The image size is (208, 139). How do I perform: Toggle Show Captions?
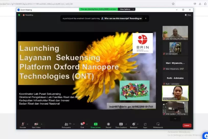pyautogui.click(x=121, y=124)
